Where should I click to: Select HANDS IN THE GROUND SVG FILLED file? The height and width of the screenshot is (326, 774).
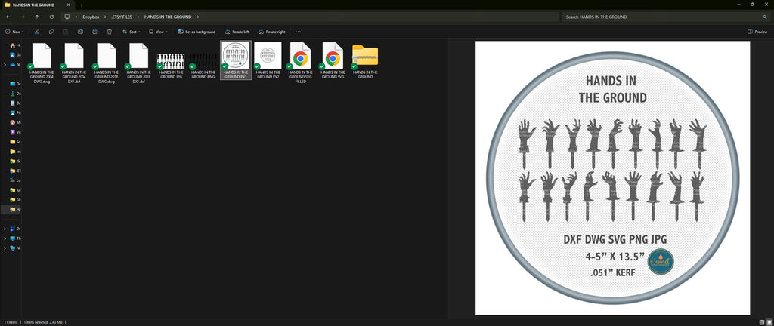[x=300, y=63]
